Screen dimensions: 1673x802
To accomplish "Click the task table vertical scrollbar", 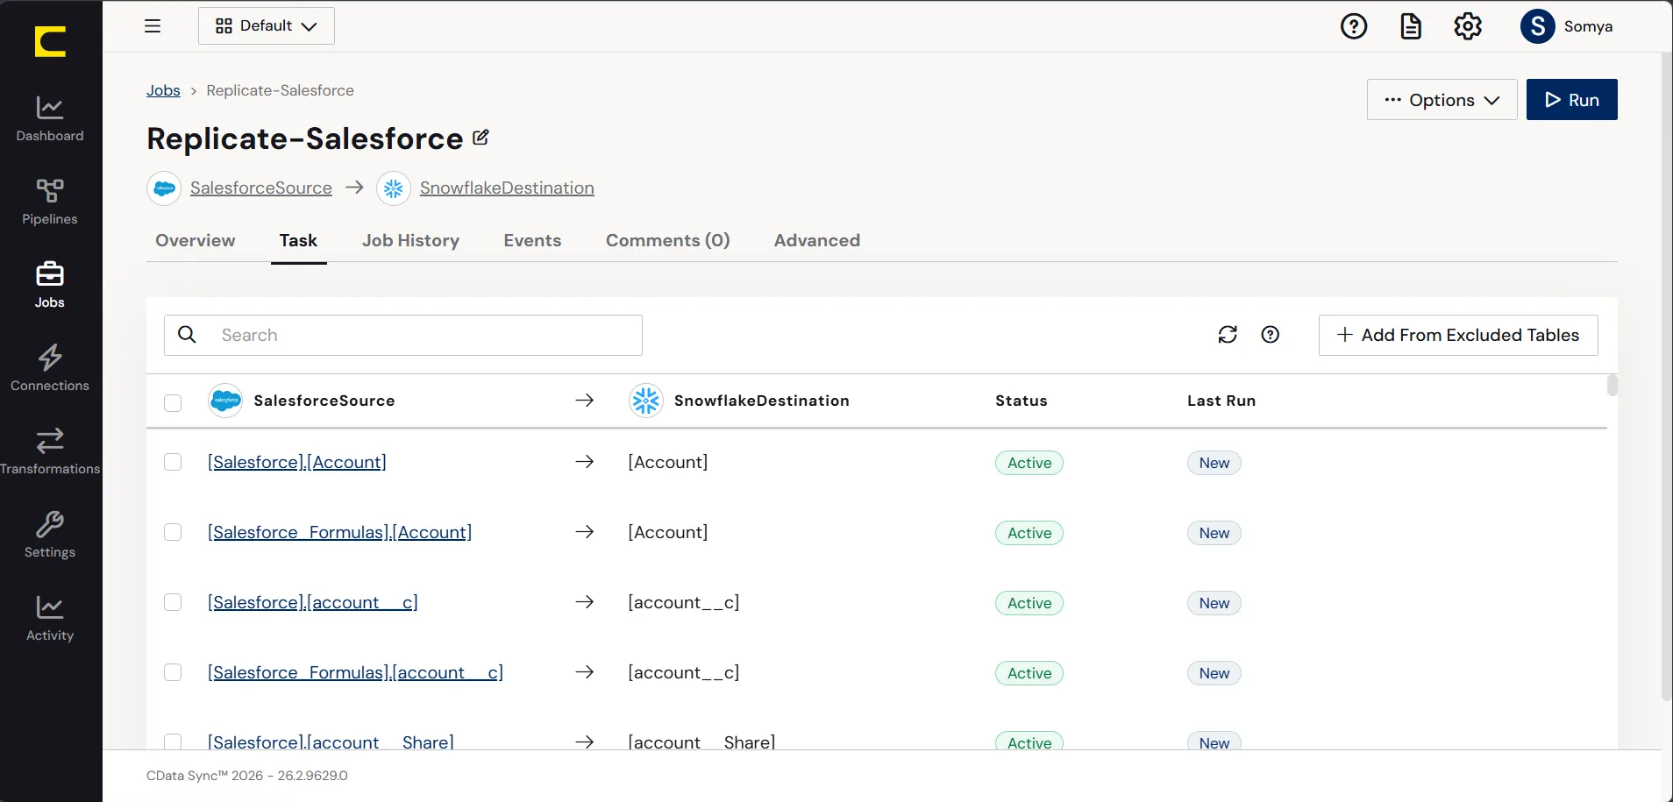I will [x=1612, y=386].
